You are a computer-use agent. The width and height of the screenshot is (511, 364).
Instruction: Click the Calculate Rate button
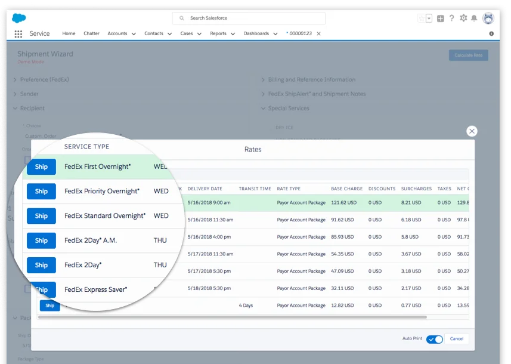(468, 55)
